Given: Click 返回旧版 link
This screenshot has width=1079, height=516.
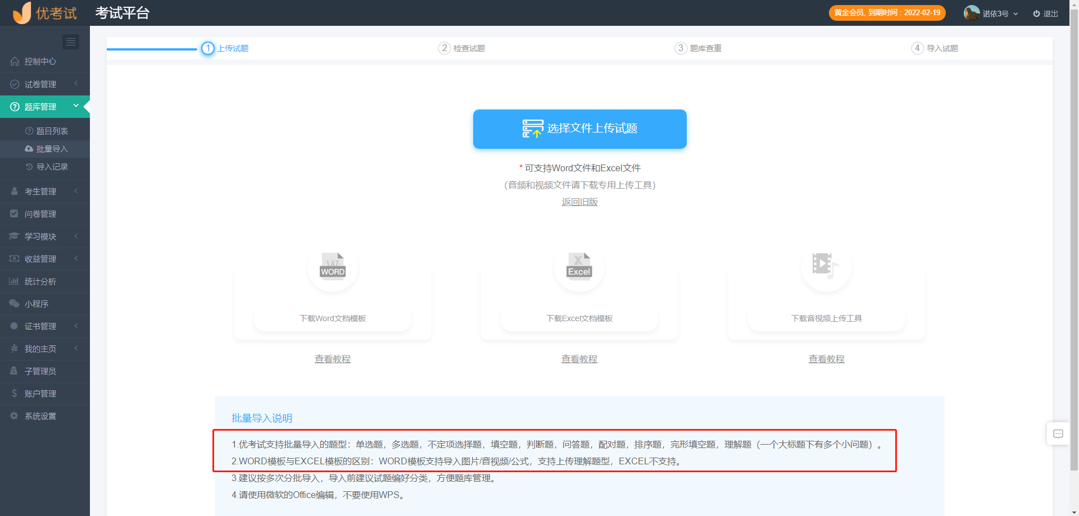Looking at the screenshot, I should point(579,202).
